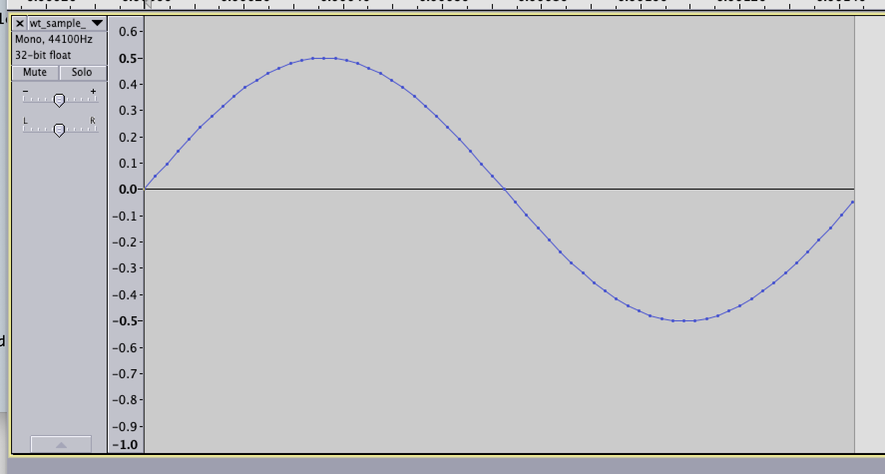Click the track gain slider thumb
This screenshot has width=885, height=474.
tap(59, 99)
